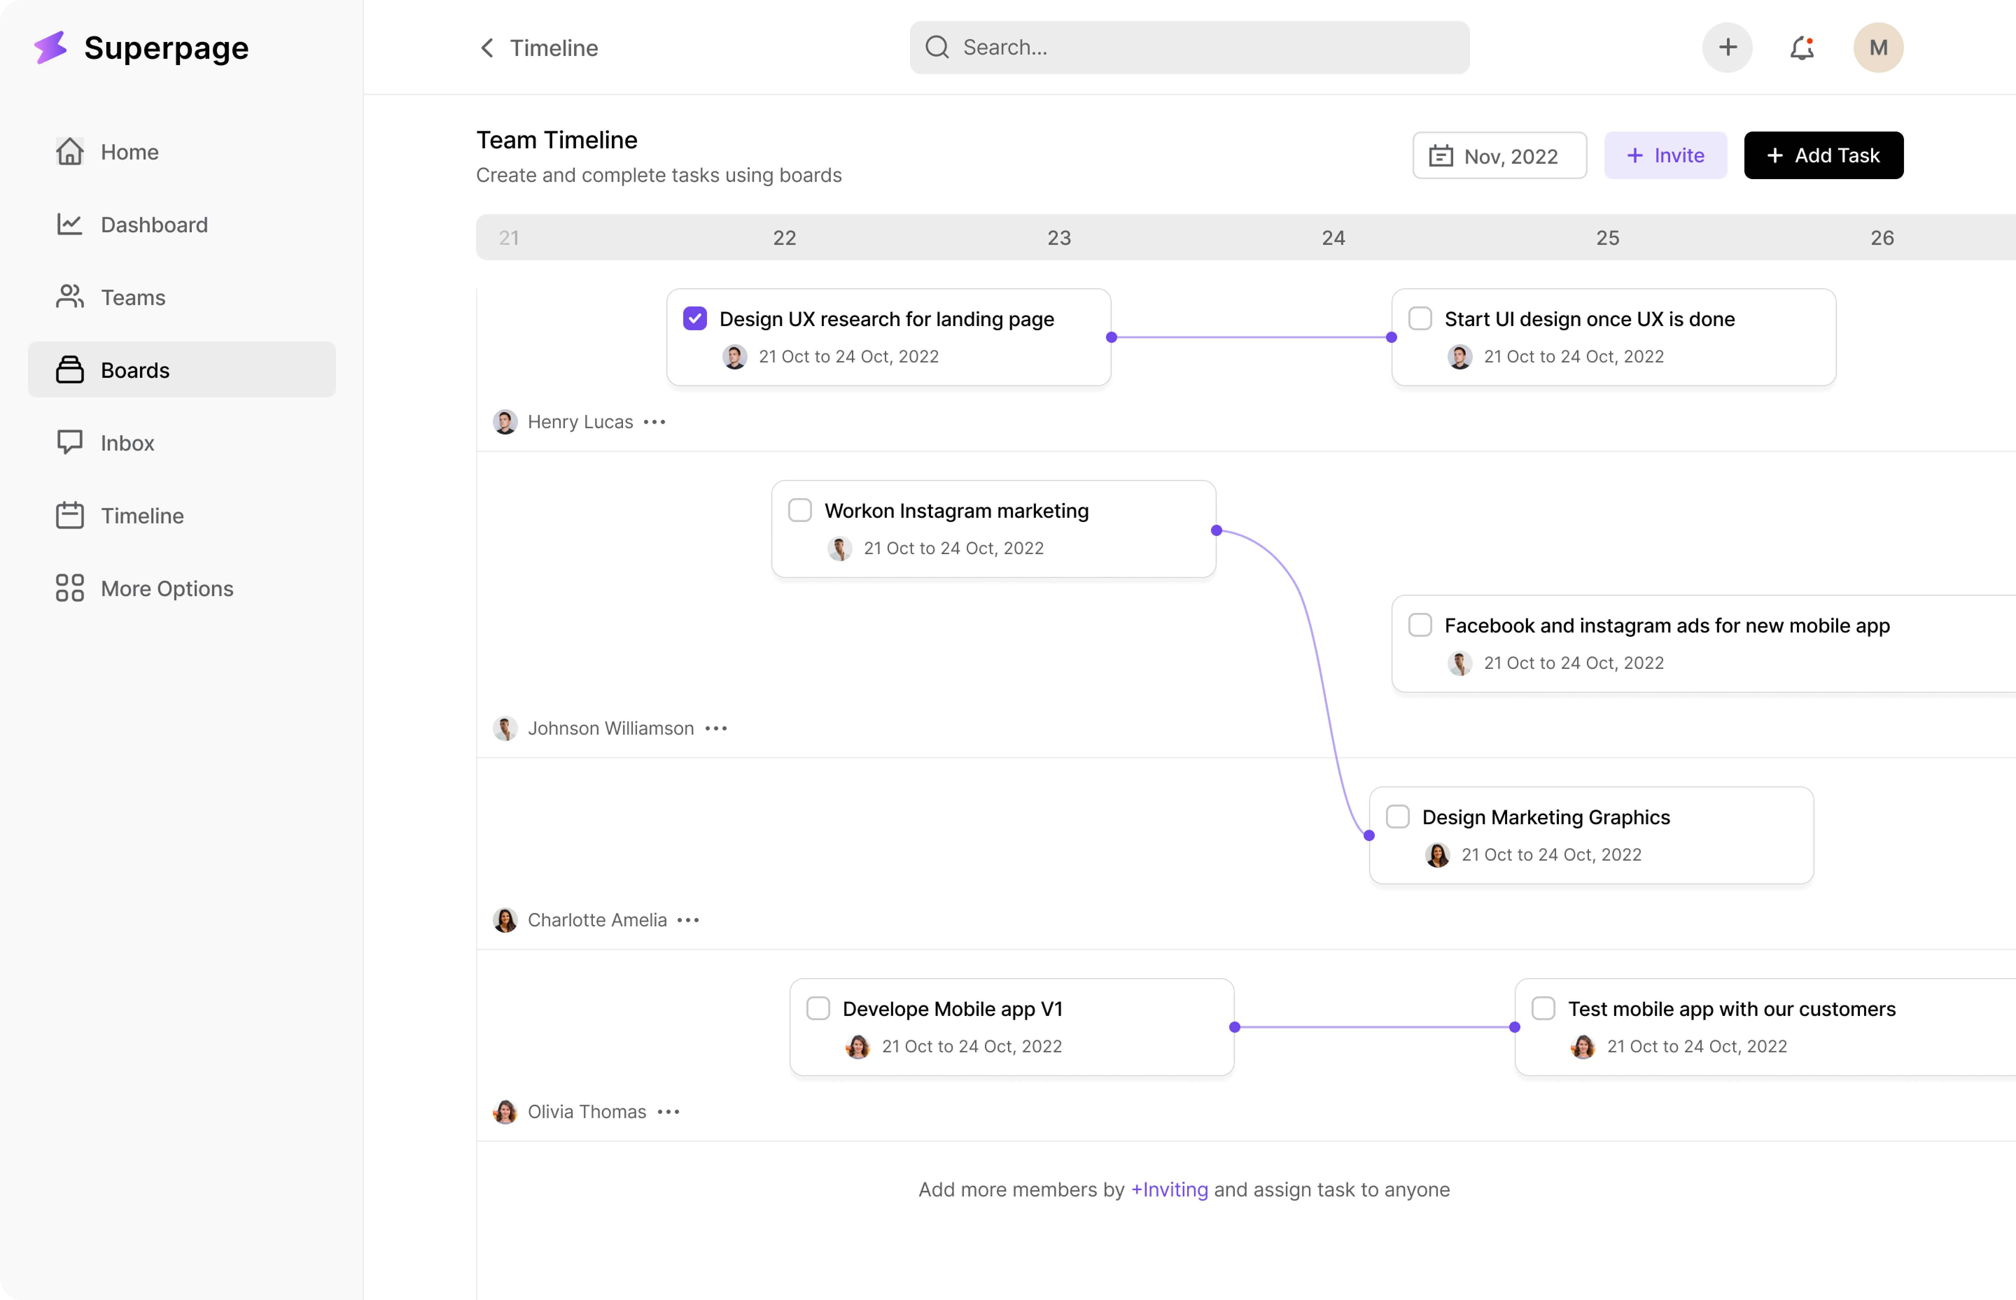The height and width of the screenshot is (1300, 2016).
Task: Open options dots next to Henry Lucas
Action: pyautogui.click(x=654, y=422)
